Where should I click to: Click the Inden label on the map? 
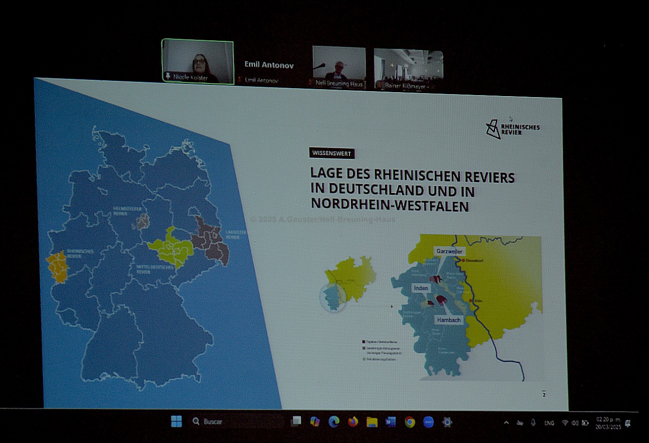click(x=421, y=288)
